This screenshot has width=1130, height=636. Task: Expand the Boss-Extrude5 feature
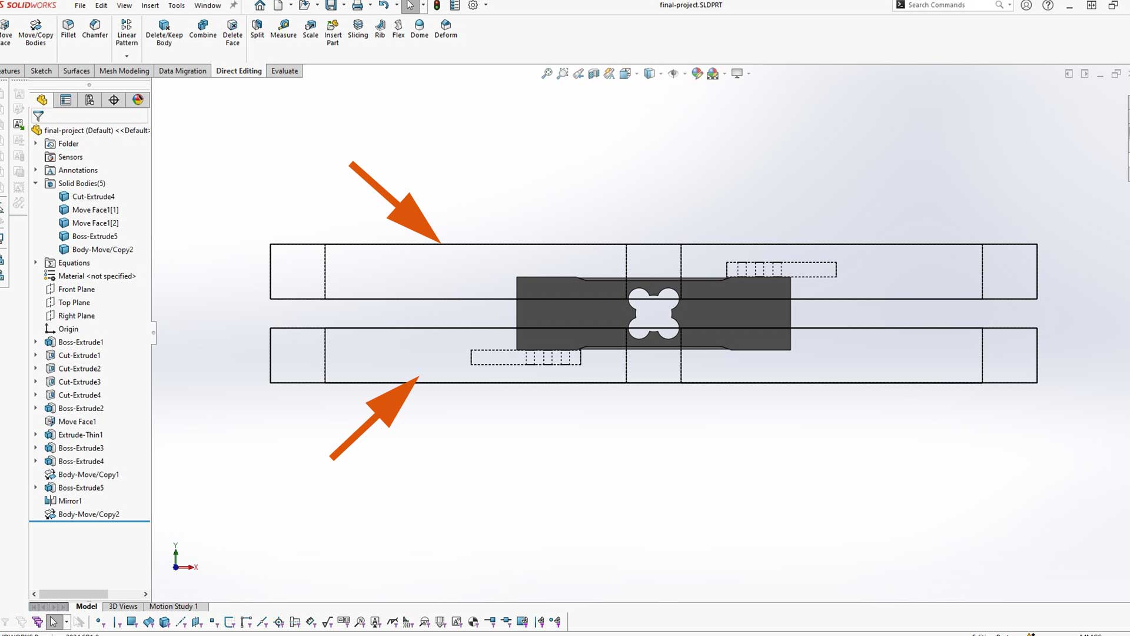[x=35, y=488]
